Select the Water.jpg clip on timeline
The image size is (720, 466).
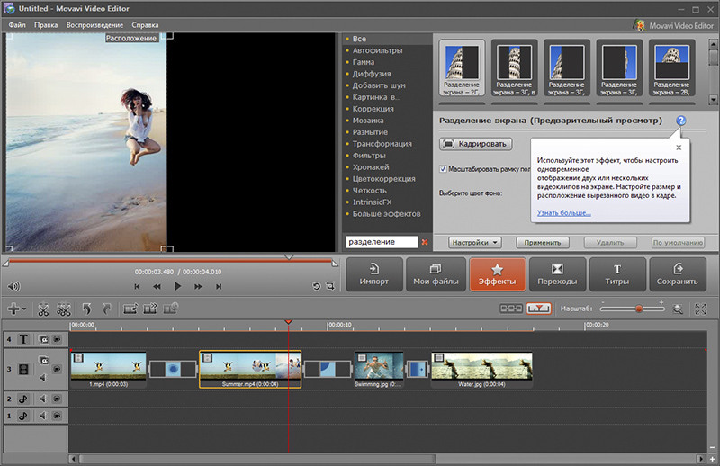(481, 370)
